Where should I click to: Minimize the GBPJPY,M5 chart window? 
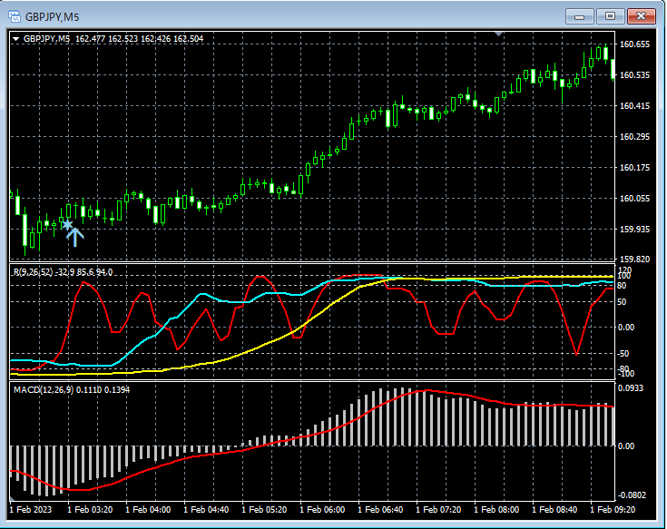579,17
